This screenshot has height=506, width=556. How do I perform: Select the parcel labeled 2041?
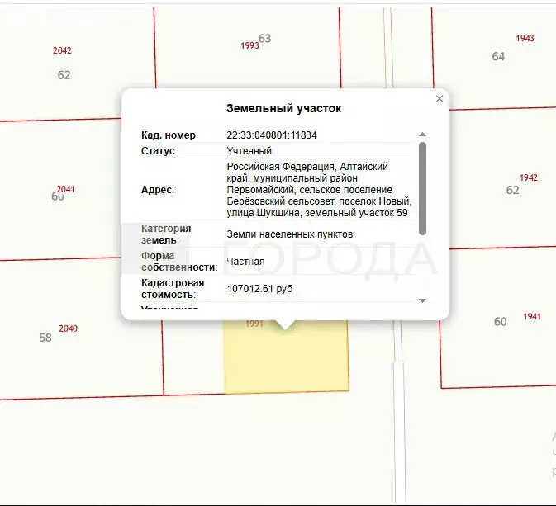coord(66,189)
